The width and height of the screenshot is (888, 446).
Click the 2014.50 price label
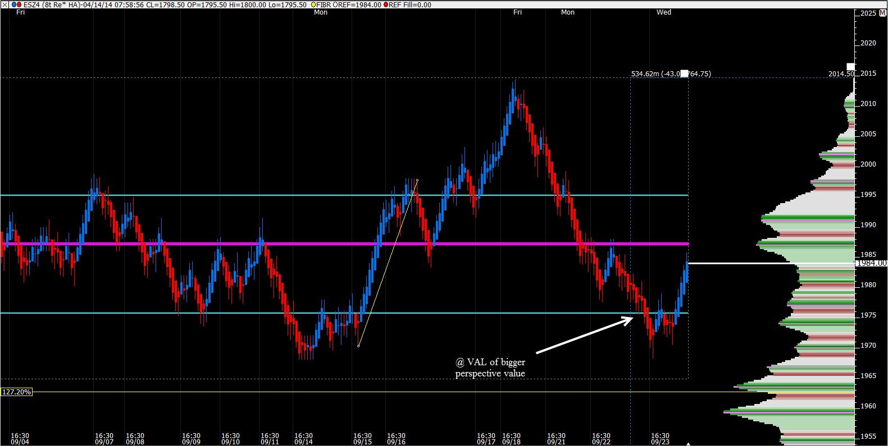coord(841,73)
